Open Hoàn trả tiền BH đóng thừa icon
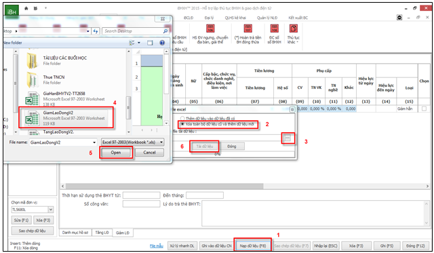The height and width of the screenshot is (253, 434). pyautogui.click(x=248, y=28)
